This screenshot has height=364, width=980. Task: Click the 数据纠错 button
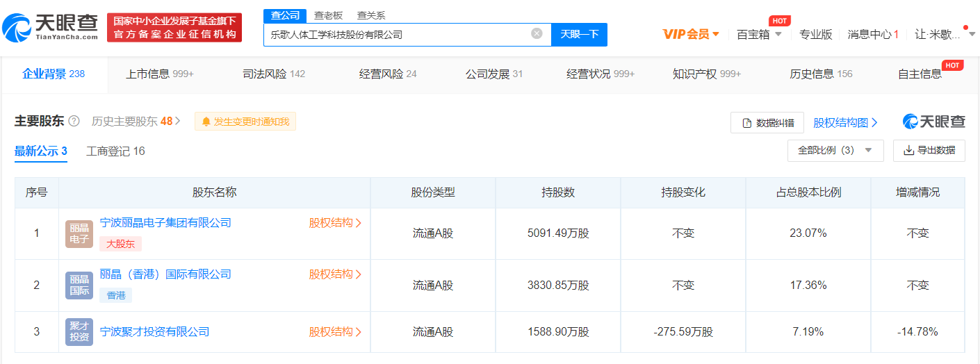click(x=767, y=123)
